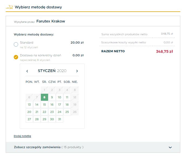
Task: Pick January 8 in calendar
Action: click(44, 97)
